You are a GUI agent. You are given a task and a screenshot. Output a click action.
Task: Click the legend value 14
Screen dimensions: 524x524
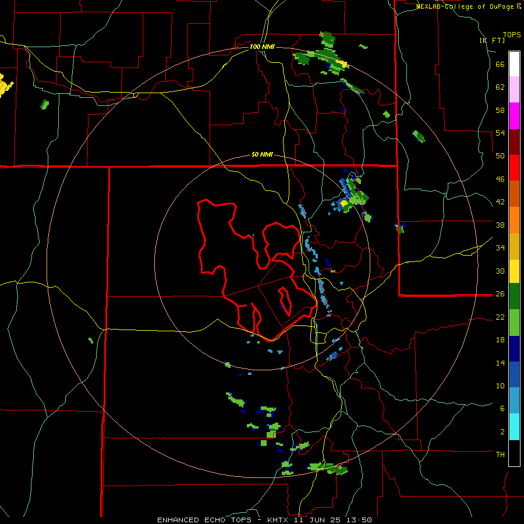(x=500, y=363)
